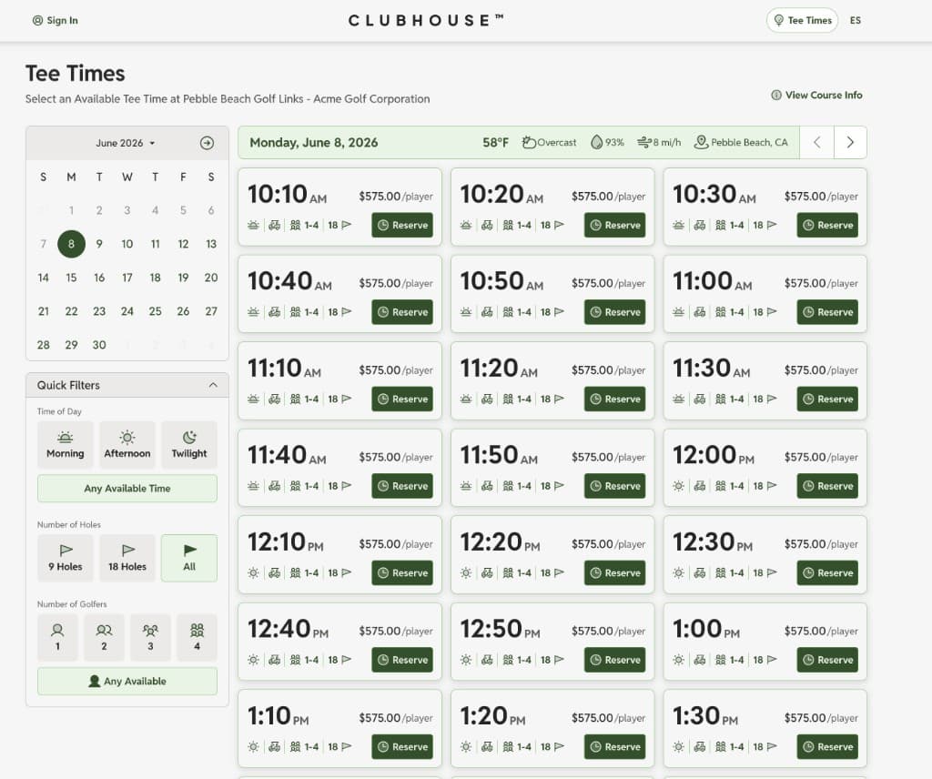Viewport: 932px width, 779px height.
Task: Switch language to ES
Action: [855, 20]
